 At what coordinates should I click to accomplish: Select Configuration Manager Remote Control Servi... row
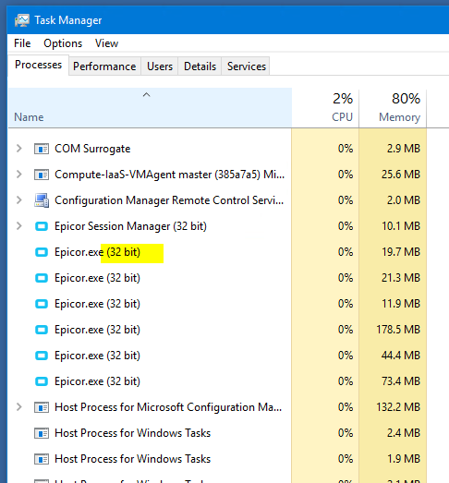pos(169,200)
